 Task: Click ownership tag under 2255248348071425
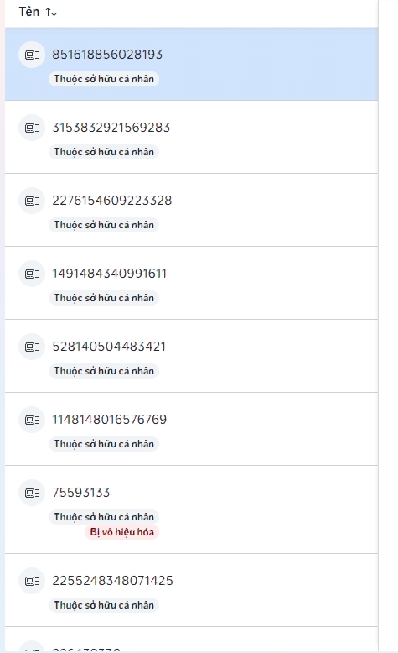(104, 605)
